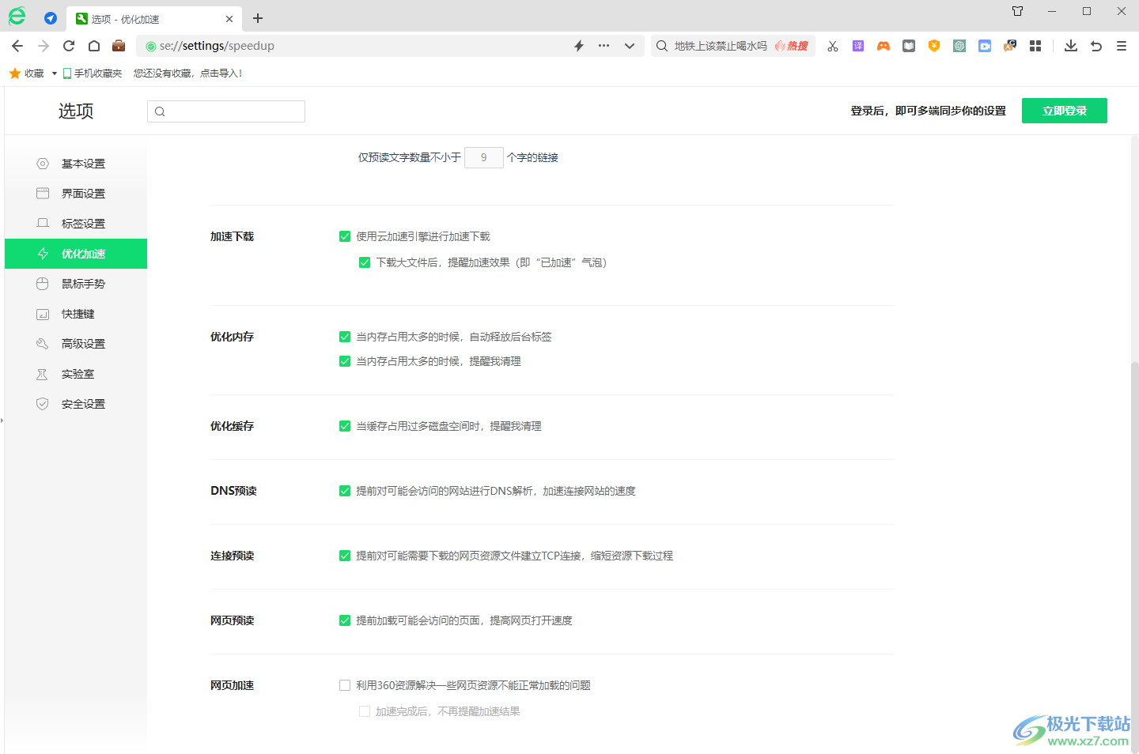Open 标签设置 in sidebar
This screenshot has height=754, width=1139.
point(76,224)
